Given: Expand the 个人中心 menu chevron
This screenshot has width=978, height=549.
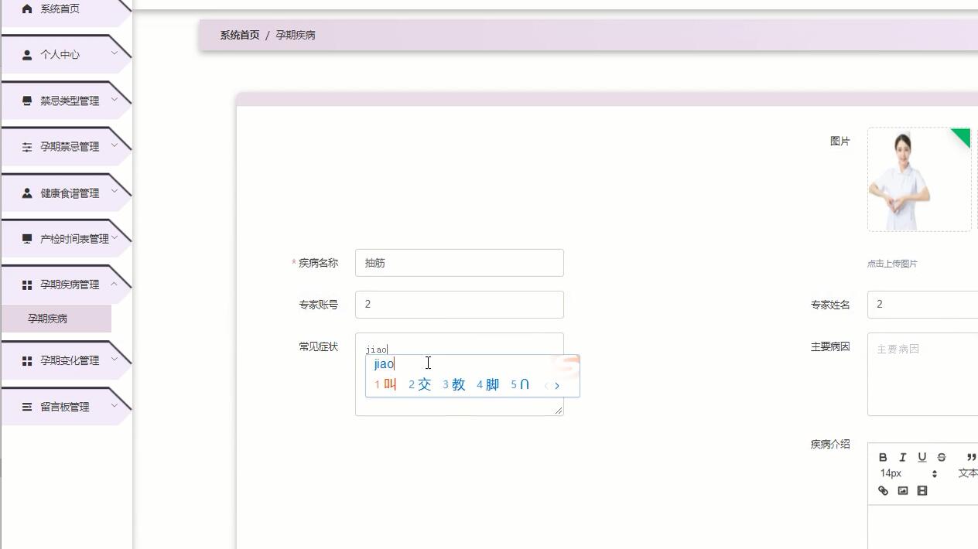Looking at the screenshot, I should (115, 53).
